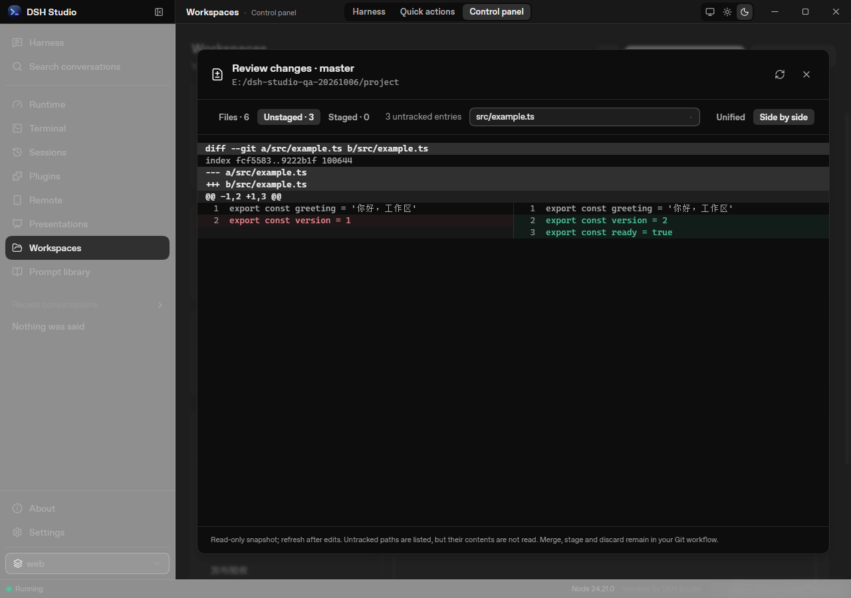Image resolution: width=851 pixels, height=598 pixels.
Task: Close the Review changes dialog
Action: coord(806,74)
